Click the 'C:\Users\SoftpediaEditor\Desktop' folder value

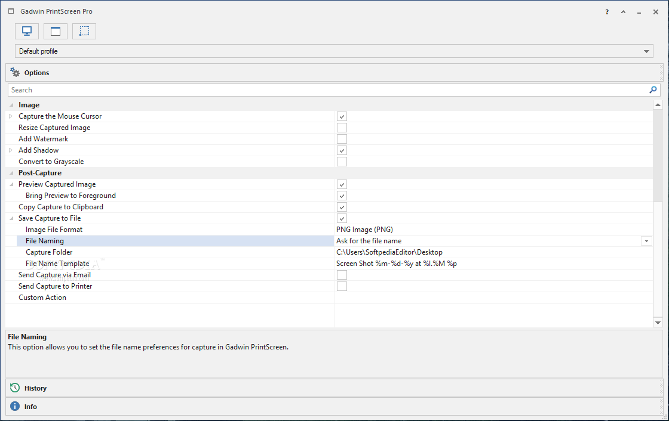pyautogui.click(x=389, y=252)
